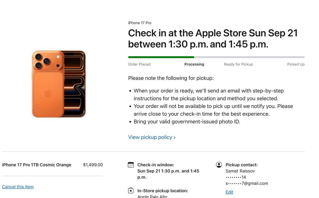This screenshot has width=319, height=198.
Task: Select the Processing status step
Action: [194, 64]
